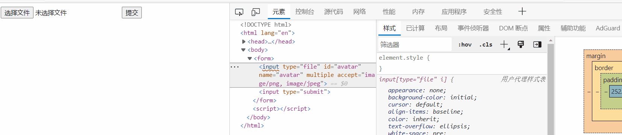Toggle the :hov element state panel
622x135 pixels.
[x=465, y=45]
